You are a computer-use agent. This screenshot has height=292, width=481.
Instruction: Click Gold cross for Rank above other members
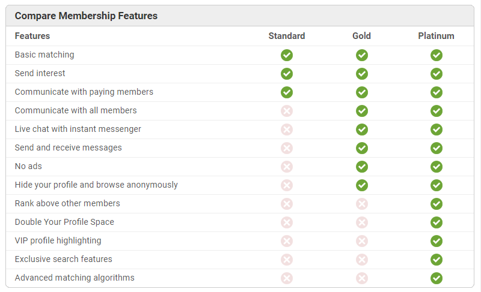point(361,204)
